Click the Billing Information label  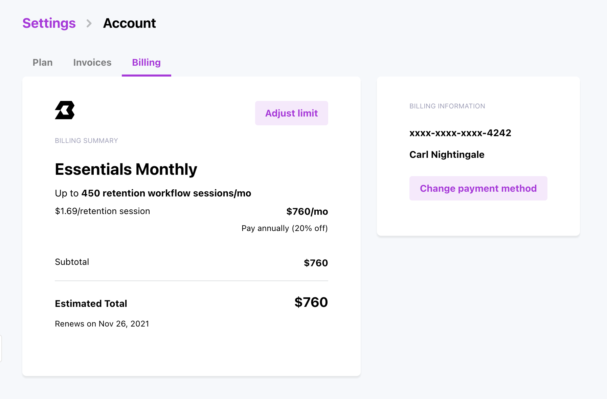[447, 106]
